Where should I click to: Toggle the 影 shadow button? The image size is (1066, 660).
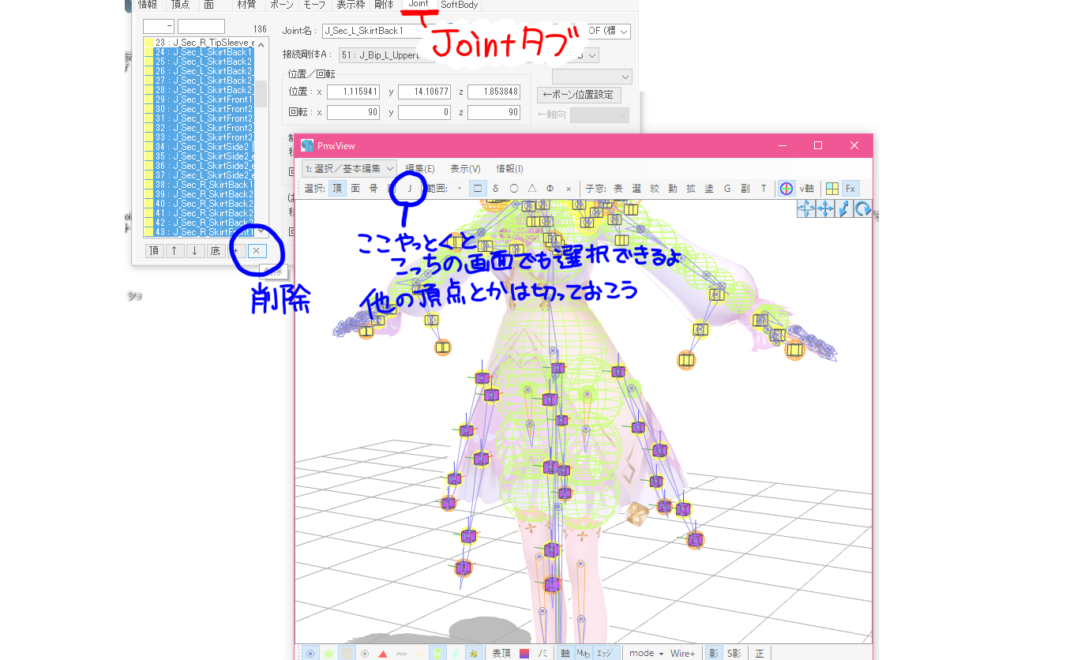coord(714,653)
